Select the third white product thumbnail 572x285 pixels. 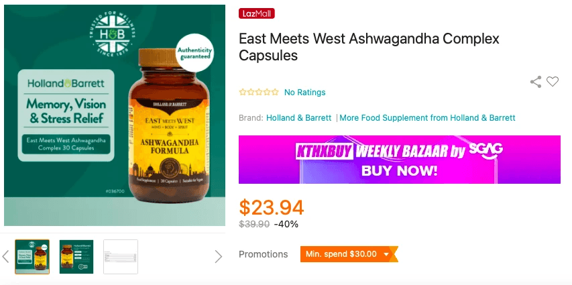point(121,257)
